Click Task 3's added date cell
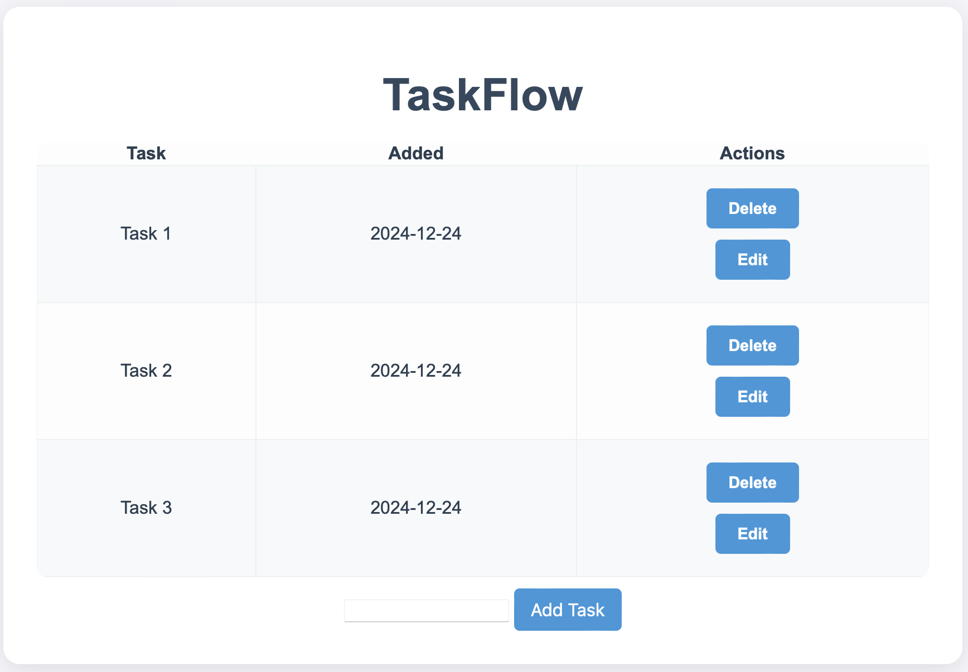Viewport: 968px width, 672px height. (x=416, y=508)
